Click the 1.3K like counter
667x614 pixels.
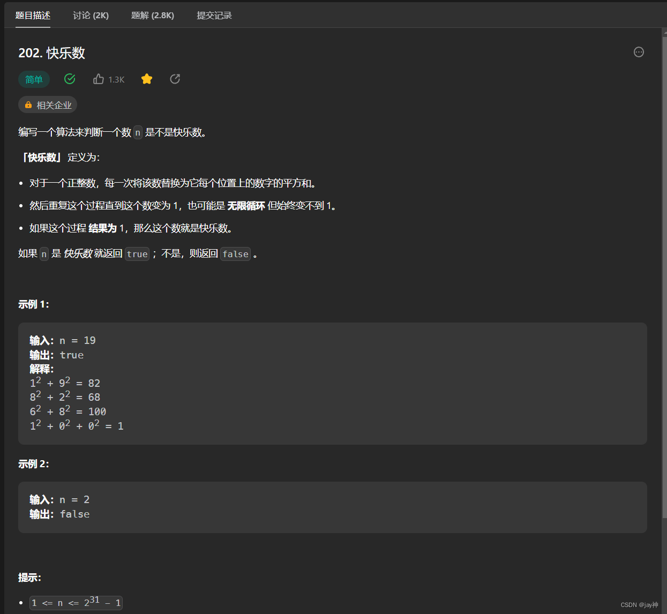tap(116, 79)
